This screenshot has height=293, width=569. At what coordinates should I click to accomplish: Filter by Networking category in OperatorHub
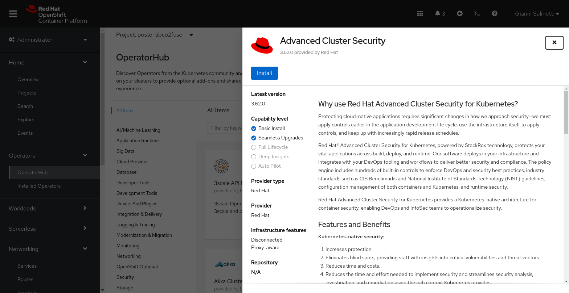pyautogui.click(x=128, y=256)
